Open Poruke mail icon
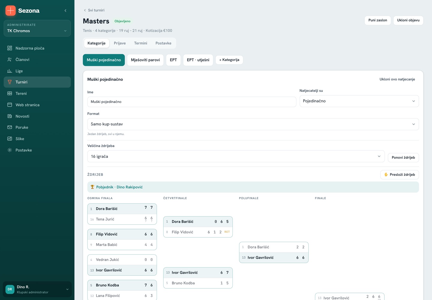This screenshot has width=432, height=300. click(10, 127)
